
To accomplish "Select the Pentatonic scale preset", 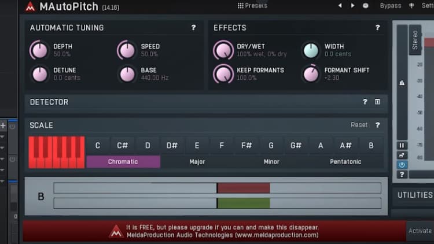I will pyautogui.click(x=345, y=161).
